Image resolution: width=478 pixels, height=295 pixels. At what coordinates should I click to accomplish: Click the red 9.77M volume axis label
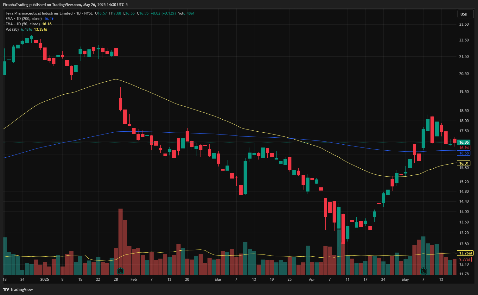point(464,260)
